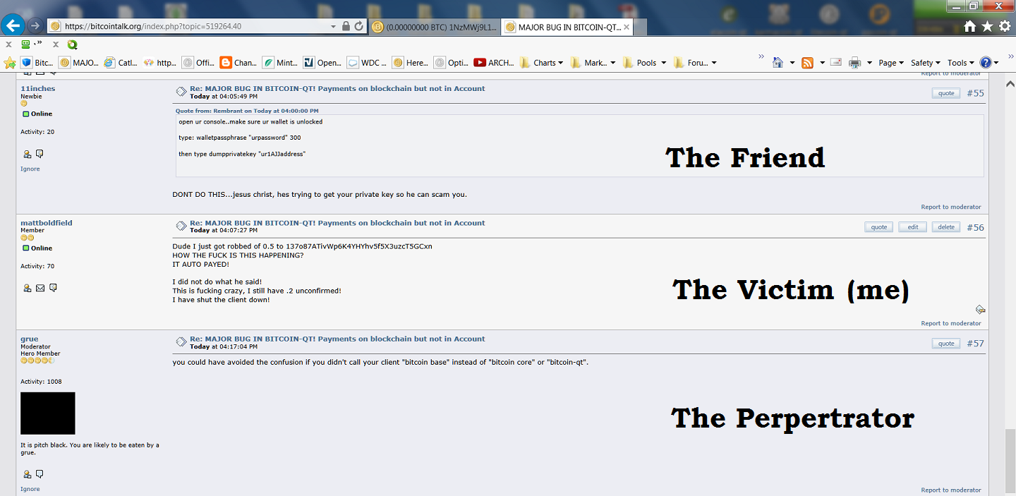
Task: Switch to the (0.00000000 BTC) tab
Action: [x=434, y=27]
